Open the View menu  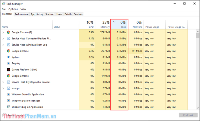tap(23, 9)
